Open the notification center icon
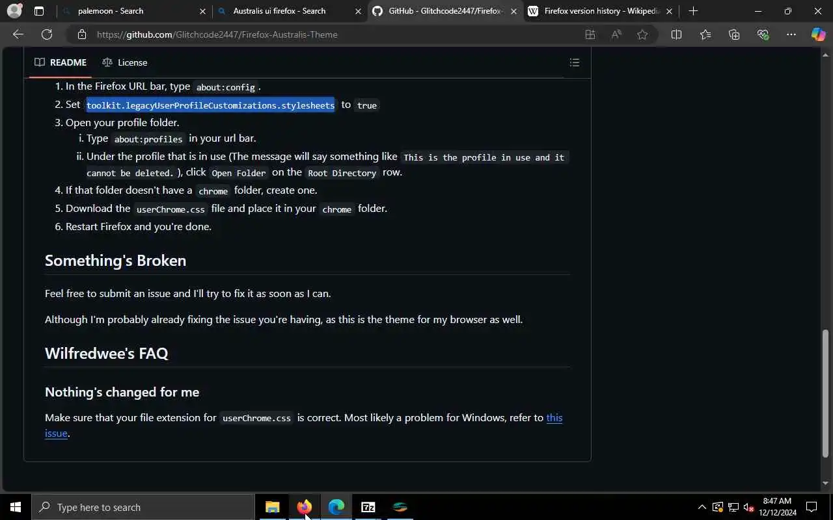The height and width of the screenshot is (520, 833). [812, 507]
